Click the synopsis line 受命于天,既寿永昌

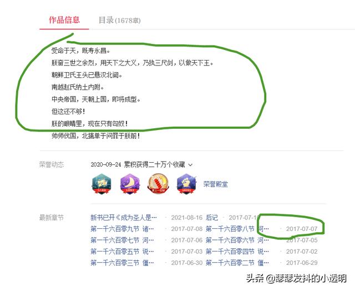(81, 51)
